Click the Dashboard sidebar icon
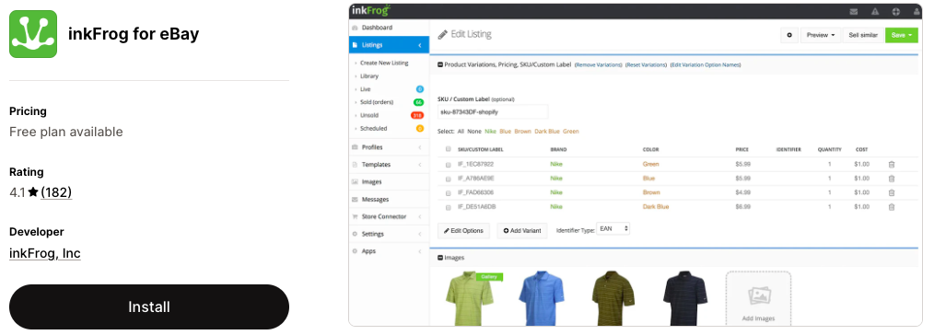This screenshot has width=934, height=335. (x=355, y=28)
